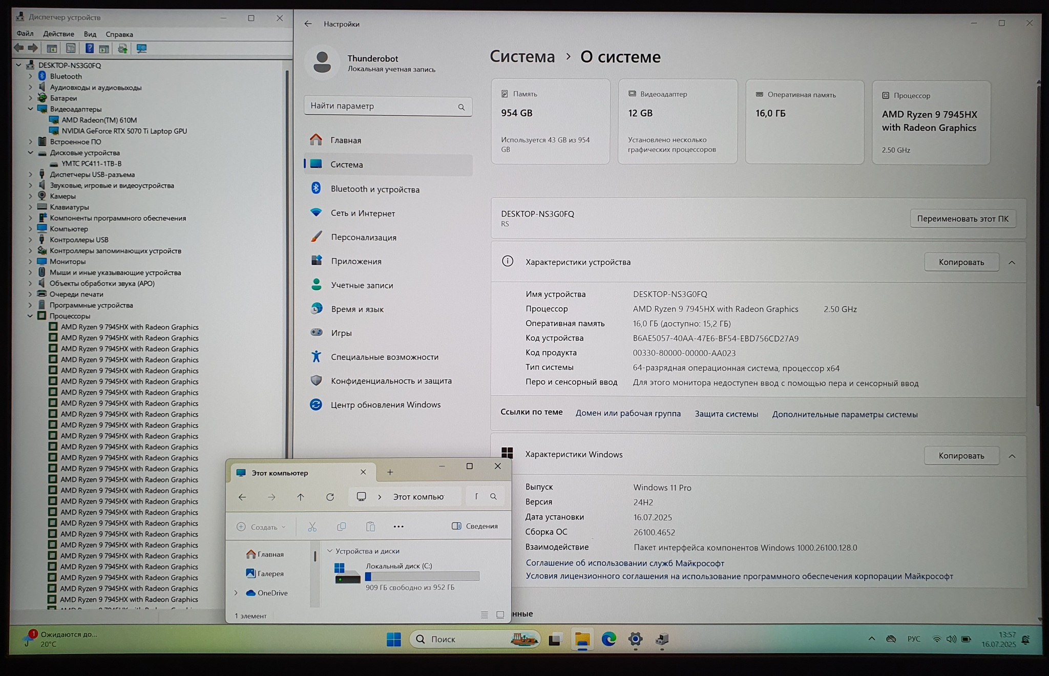The width and height of the screenshot is (1049, 676).
Task: Open Windows Update center in sidebar
Action: [385, 405]
